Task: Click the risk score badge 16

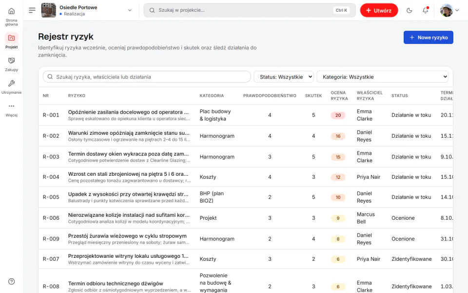Action: point(338,136)
